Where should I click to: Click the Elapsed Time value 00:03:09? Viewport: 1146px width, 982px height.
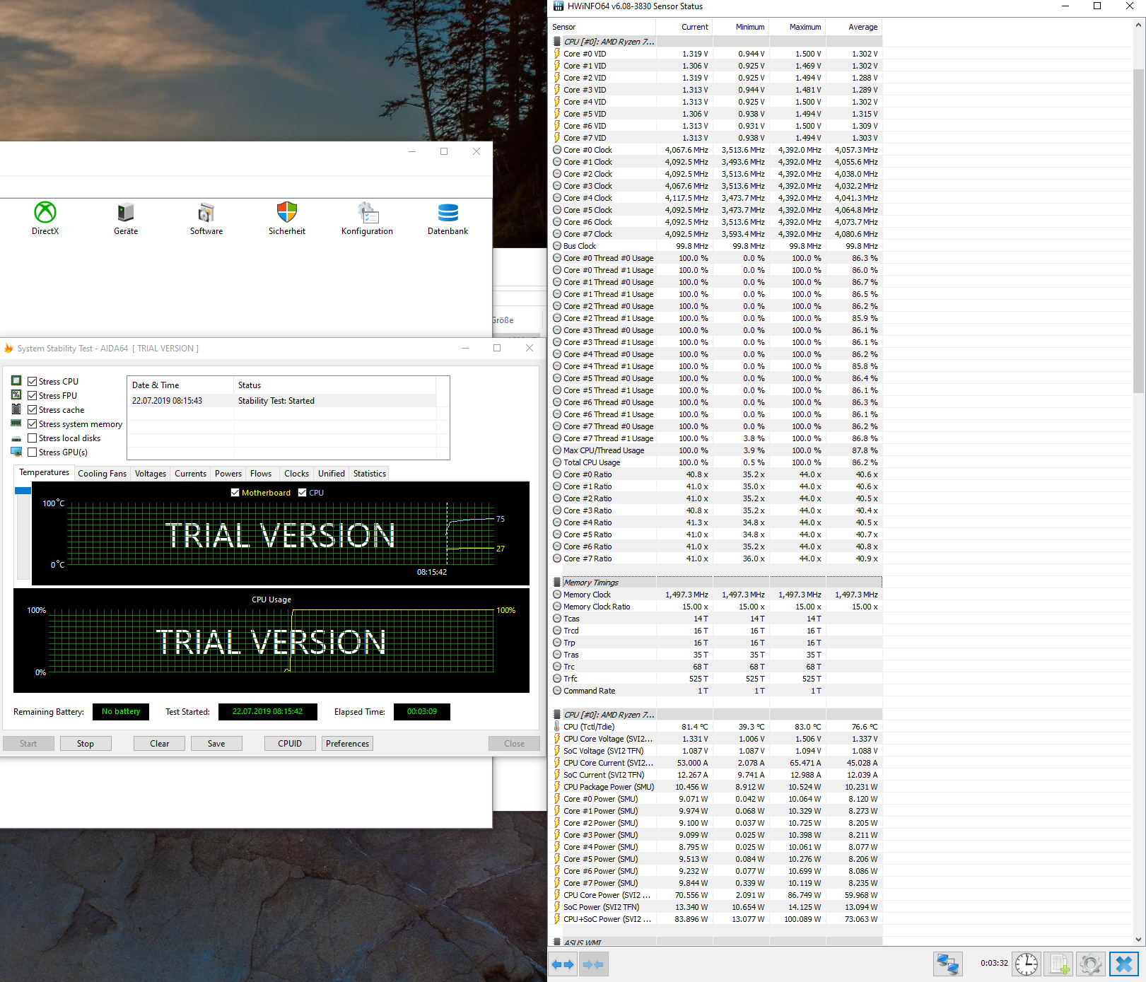tap(422, 712)
